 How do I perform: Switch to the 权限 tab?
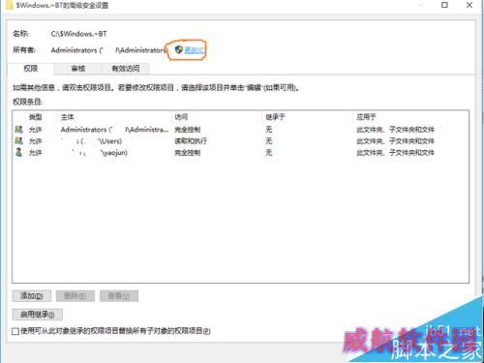click(x=31, y=69)
